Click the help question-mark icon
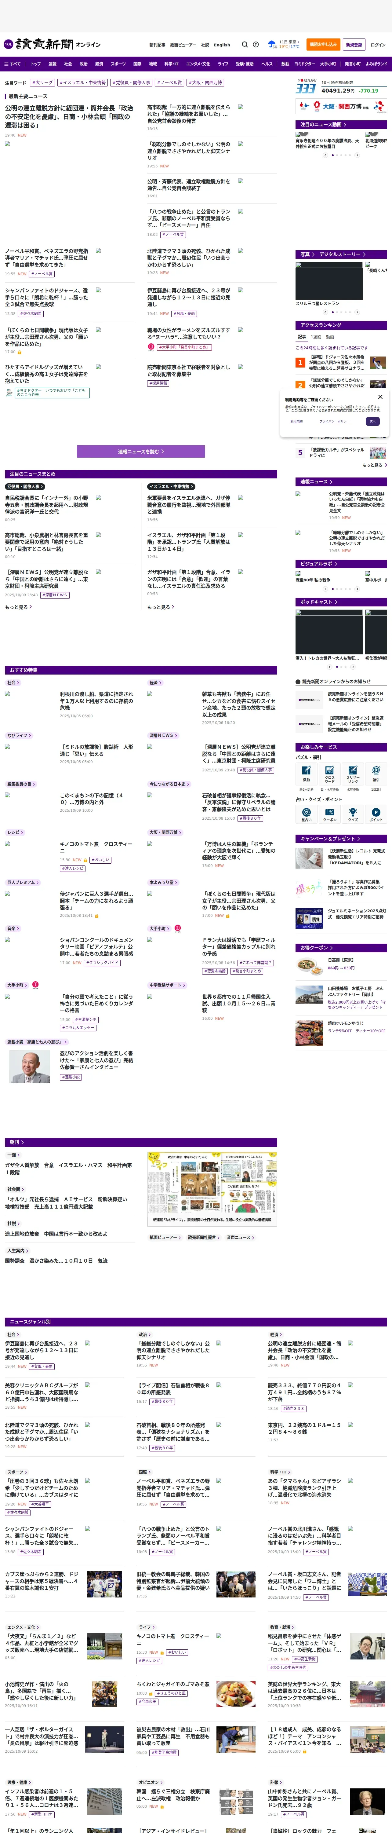Screen dimensions: 392x1833 coord(256,44)
